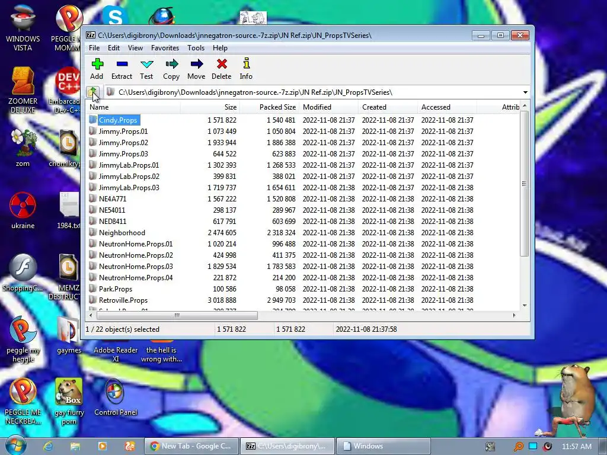
Task: Open the ShoppingC... Flash desktop icon
Action: [x=23, y=273]
